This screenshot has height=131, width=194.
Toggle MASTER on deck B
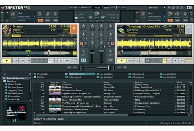(x=131, y=36)
